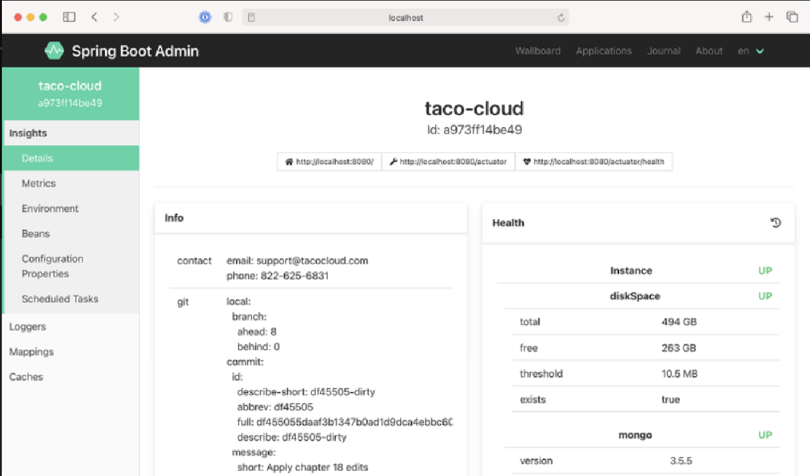This screenshot has height=476, width=810.
Task: Click the Health history clock icon
Action: click(776, 223)
